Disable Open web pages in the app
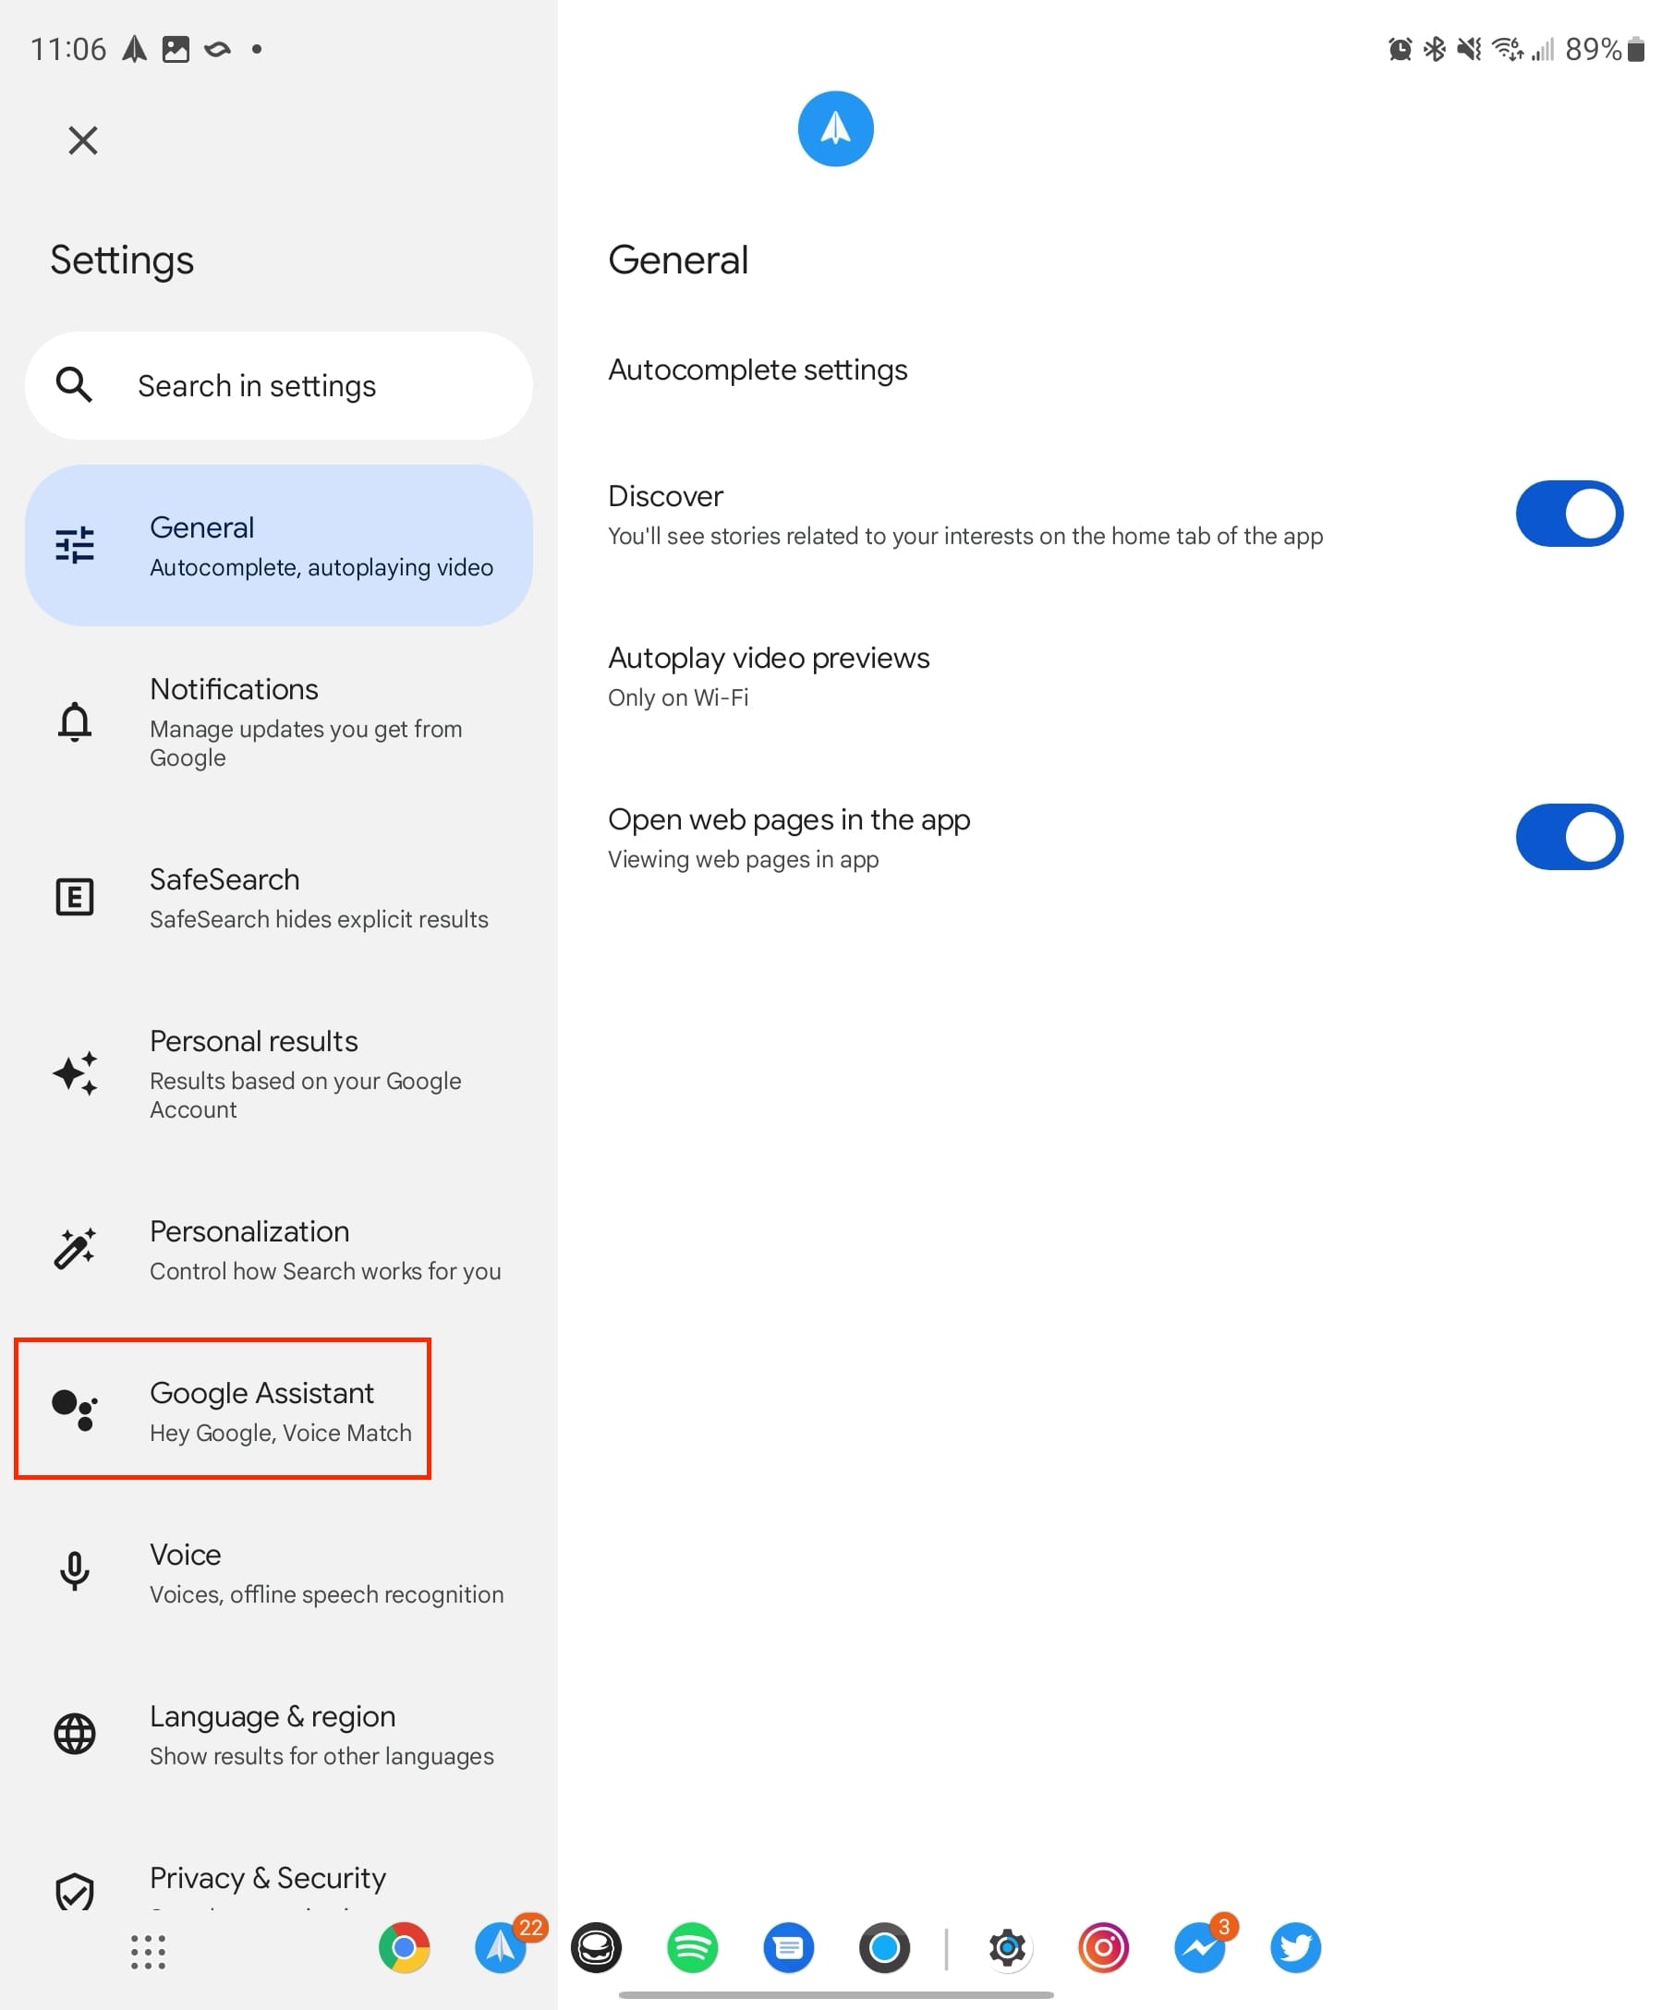This screenshot has width=1674, height=2010. (1568, 837)
